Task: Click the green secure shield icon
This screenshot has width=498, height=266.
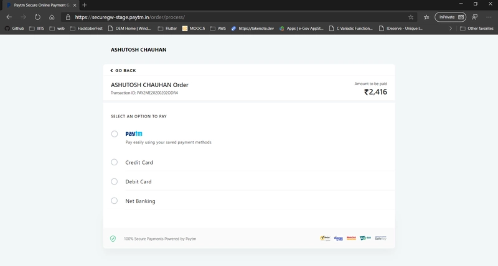Action: pyautogui.click(x=113, y=239)
